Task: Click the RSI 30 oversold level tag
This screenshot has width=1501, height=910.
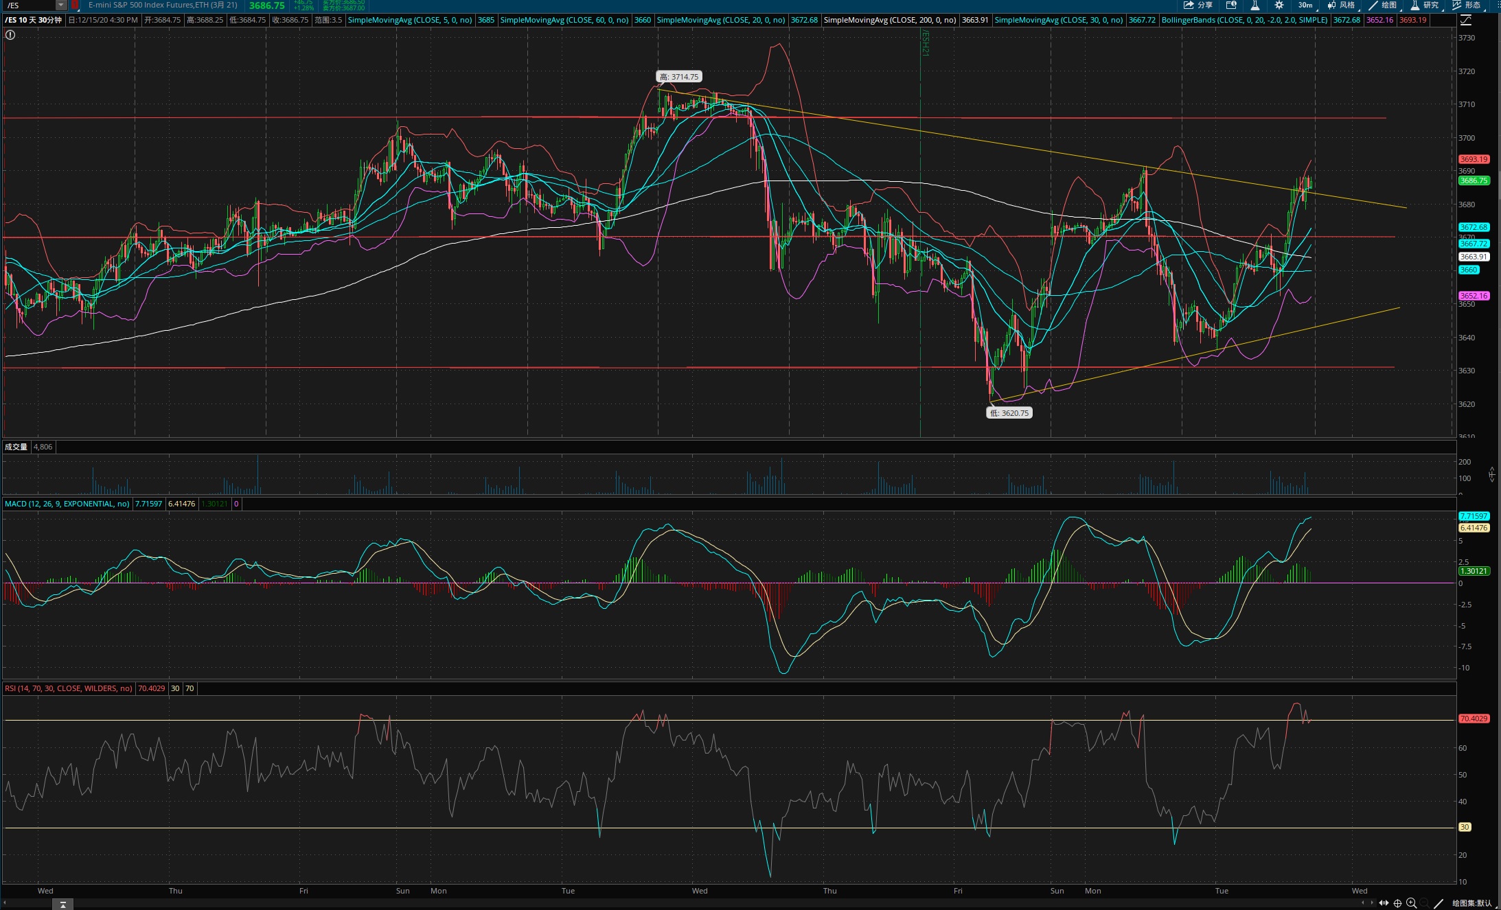Action: 1465,827
